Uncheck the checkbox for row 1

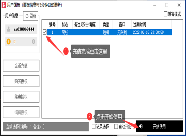pyautogui.click(x=45, y=33)
